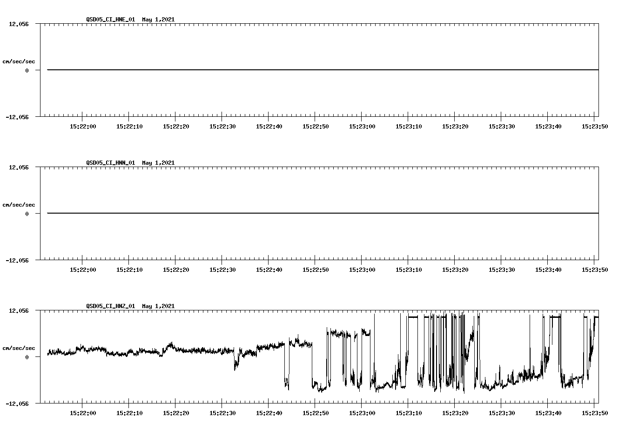
Task: Select the QSD05_CI_HNE_01 channel title
Action: [x=112, y=20]
